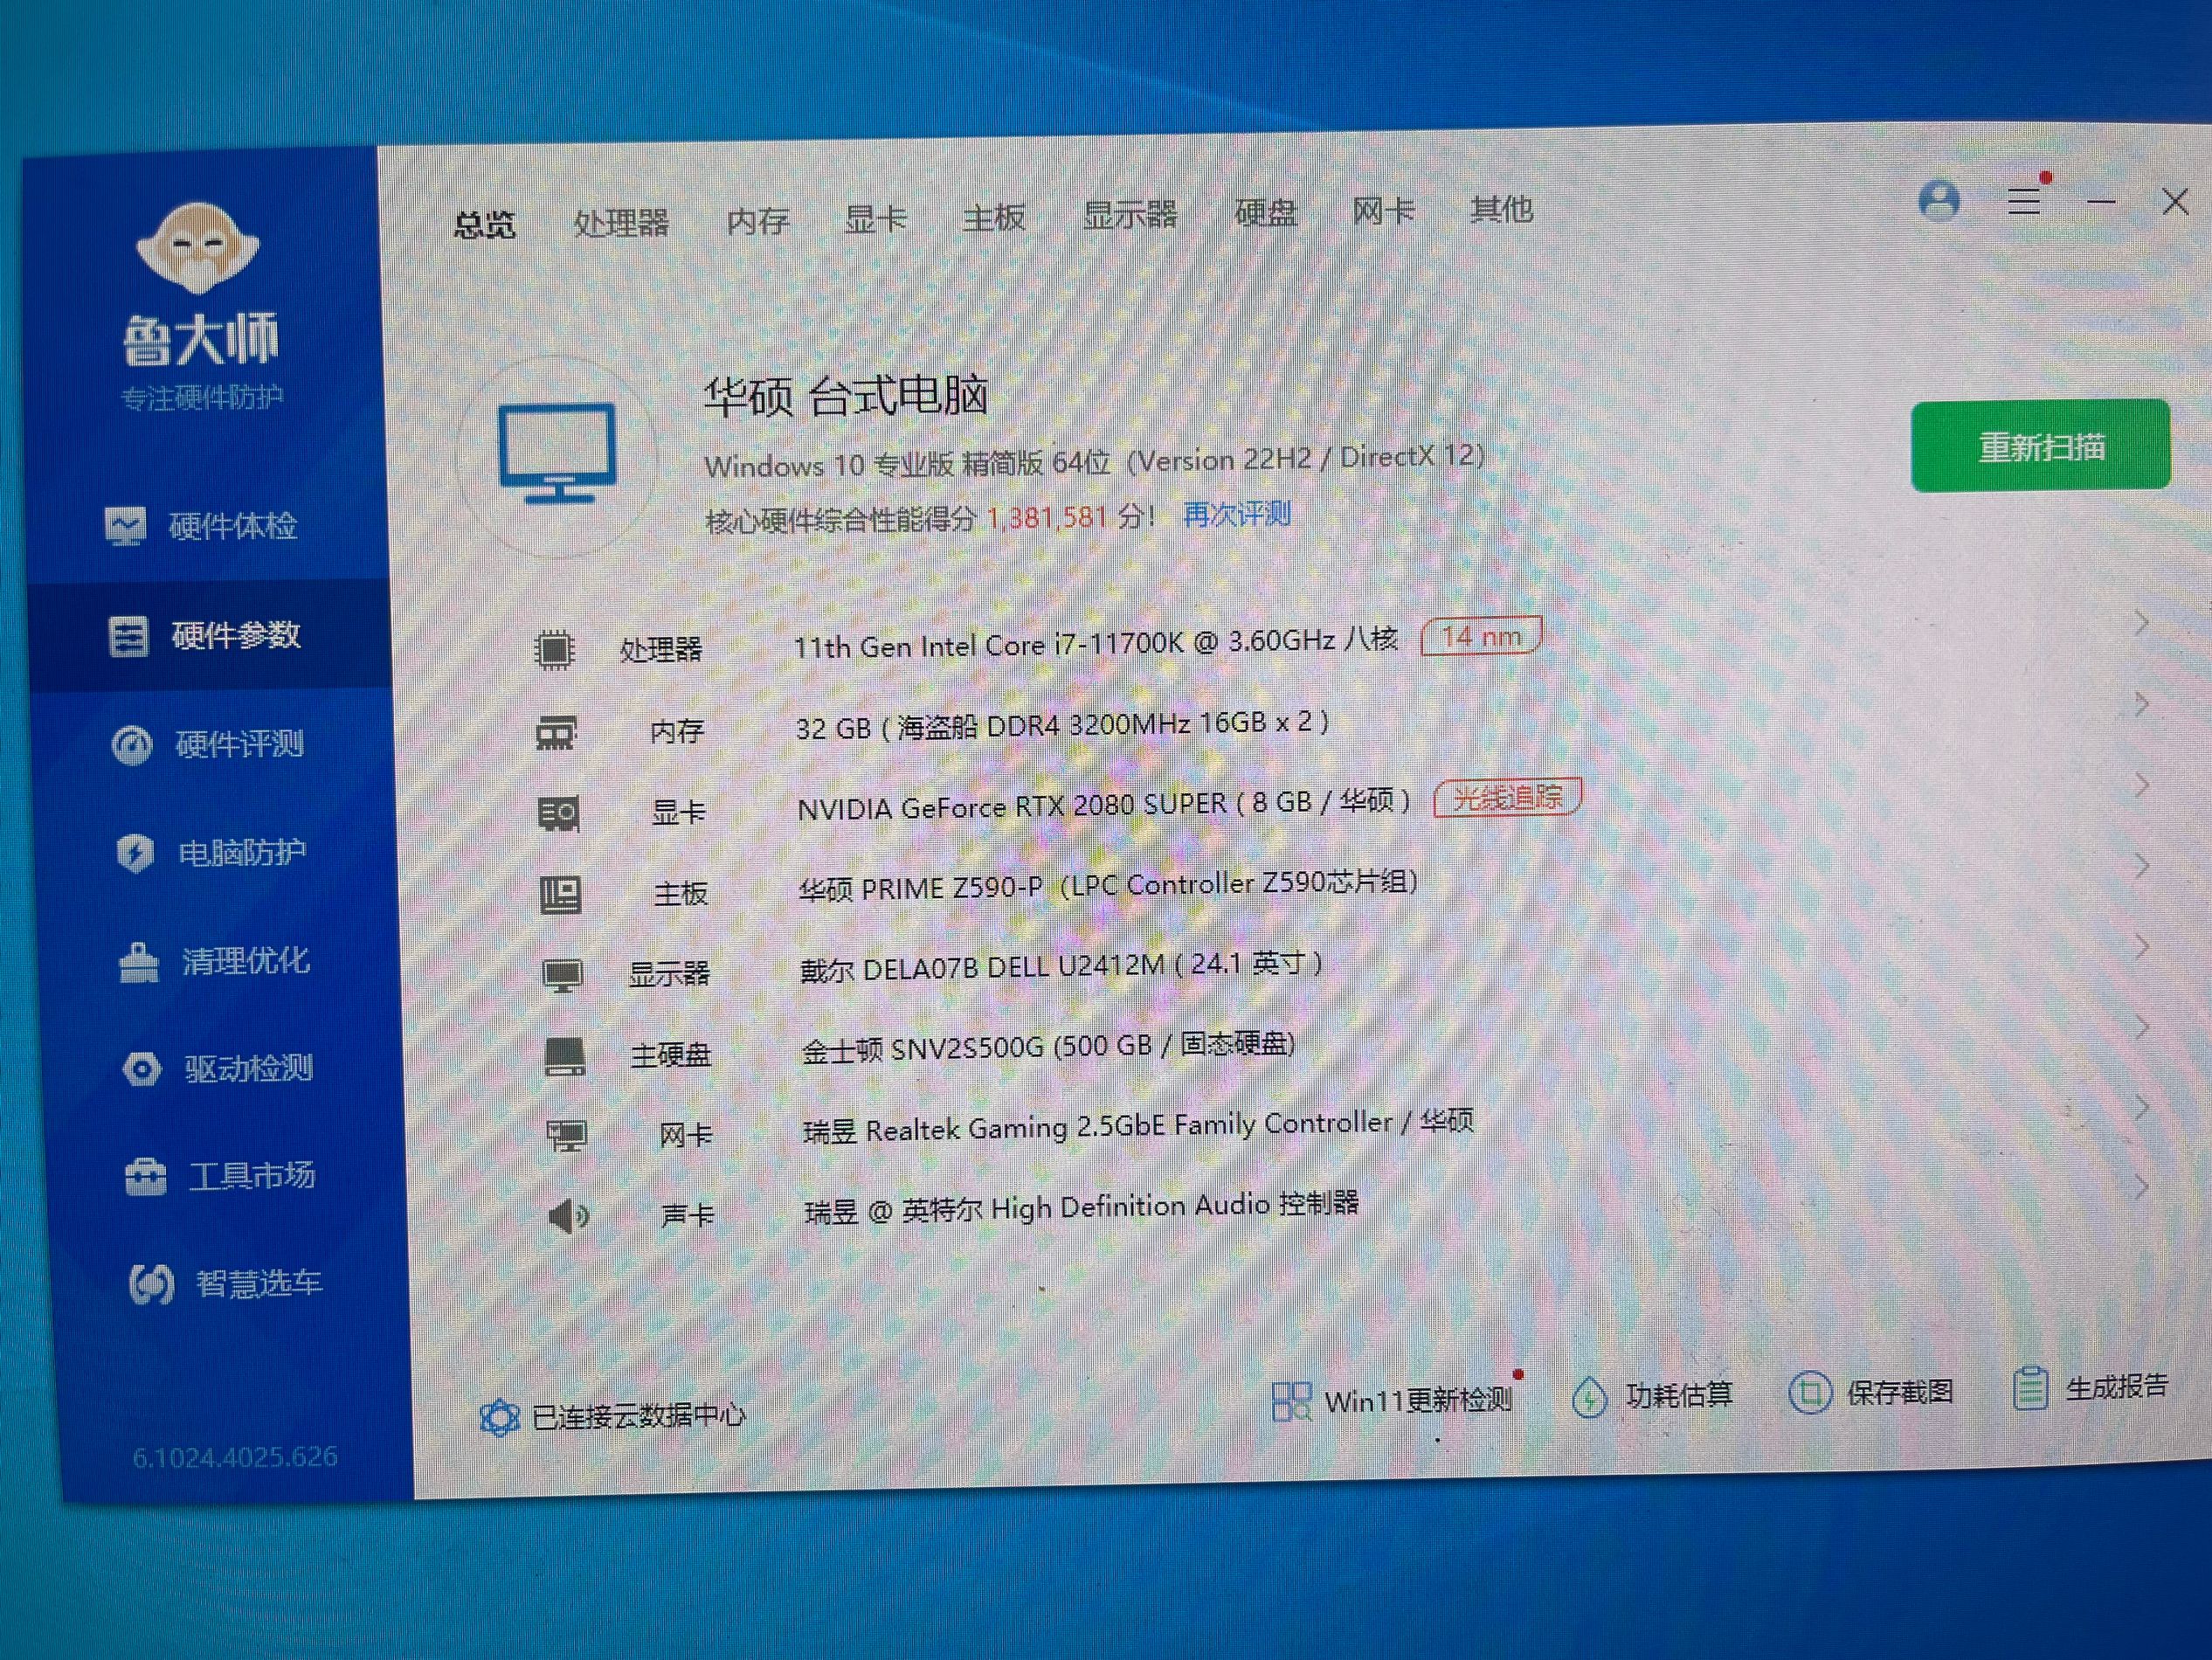Click the 网卡 network adapter icon
This screenshot has height=1660, width=2212.
pos(566,1136)
